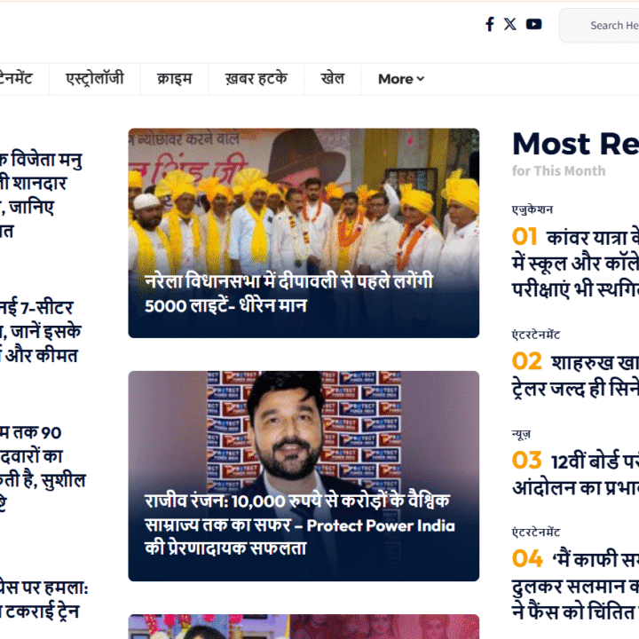Open the Facebook social icon
The image size is (639, 639).
click(489, 24)
